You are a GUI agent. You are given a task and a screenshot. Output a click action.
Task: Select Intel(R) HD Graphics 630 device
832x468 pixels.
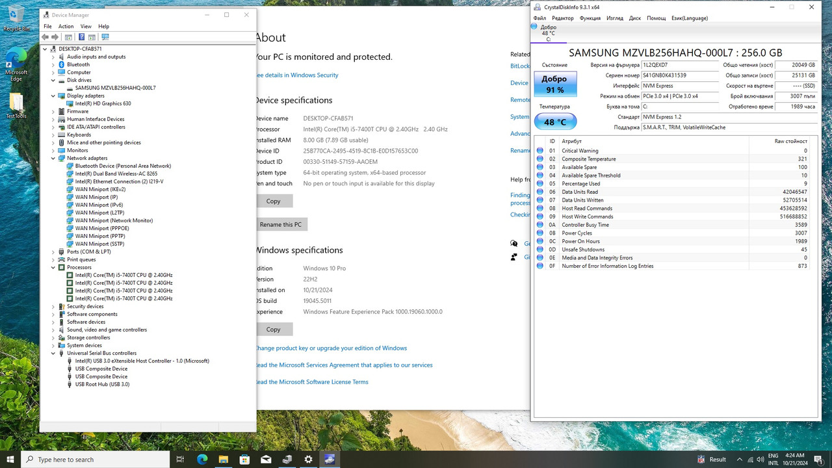103,103
